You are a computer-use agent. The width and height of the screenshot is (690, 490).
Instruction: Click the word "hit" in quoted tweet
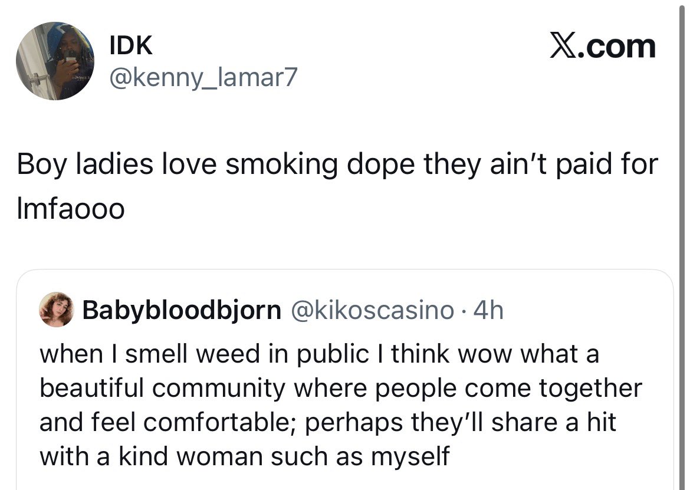pyautogui.click(x=601, y=422)
